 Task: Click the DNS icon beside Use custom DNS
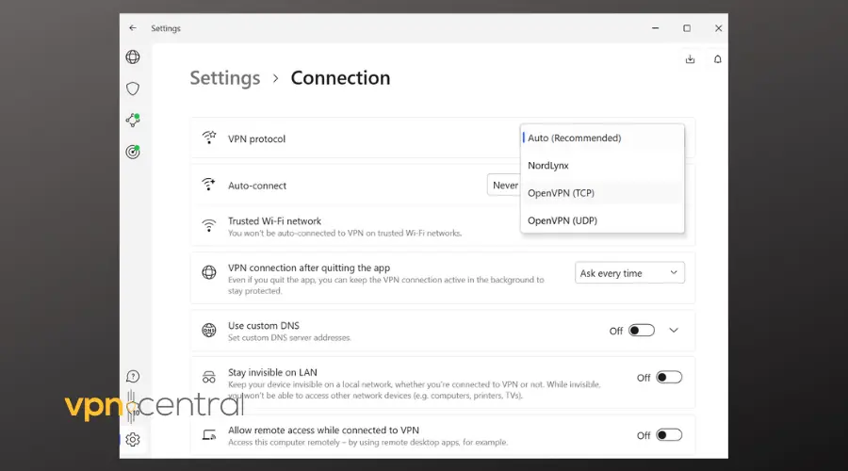(209, 330)
